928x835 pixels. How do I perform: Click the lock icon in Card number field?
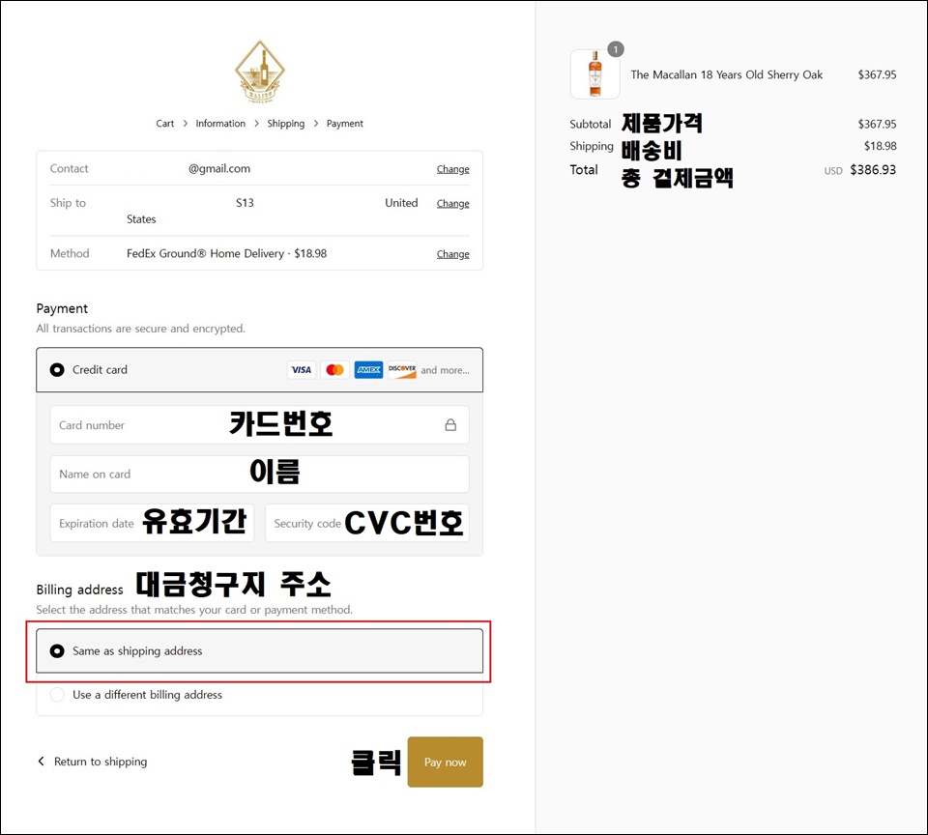[450, 425]
